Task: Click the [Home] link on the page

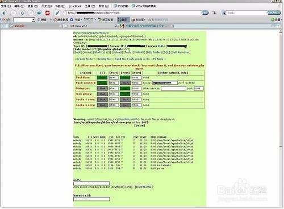Action: [x=87, y=52]
